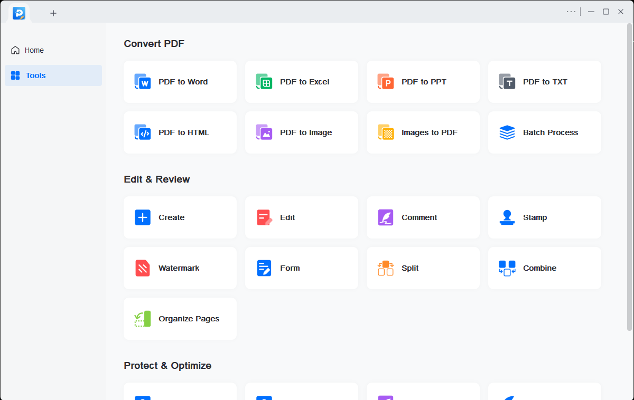Select the Watermark tool

(x=180, y=268)
